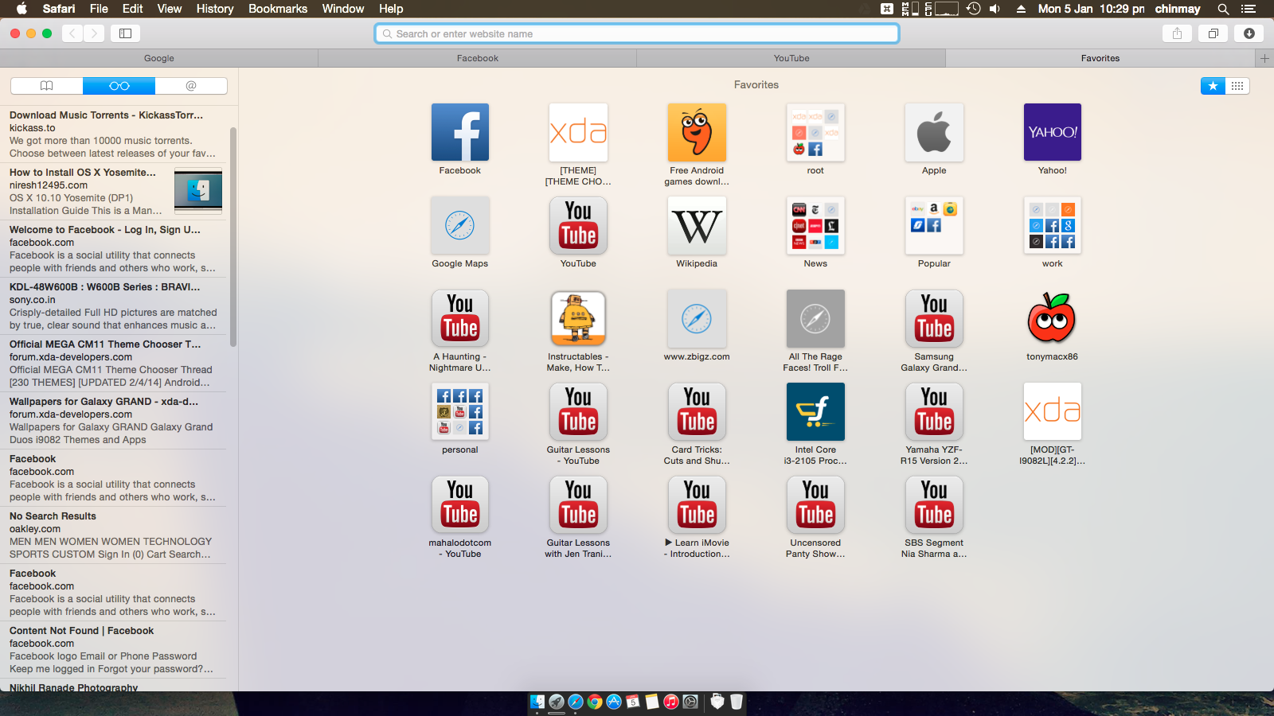Image resolution: width=1274 pixels, height=716 pixels.
Task: Open the personal favorites folder
Action: coord(460,411)
